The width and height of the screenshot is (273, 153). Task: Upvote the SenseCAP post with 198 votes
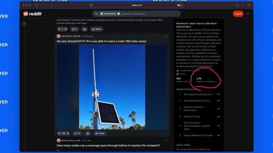click(x=59, y=133)
